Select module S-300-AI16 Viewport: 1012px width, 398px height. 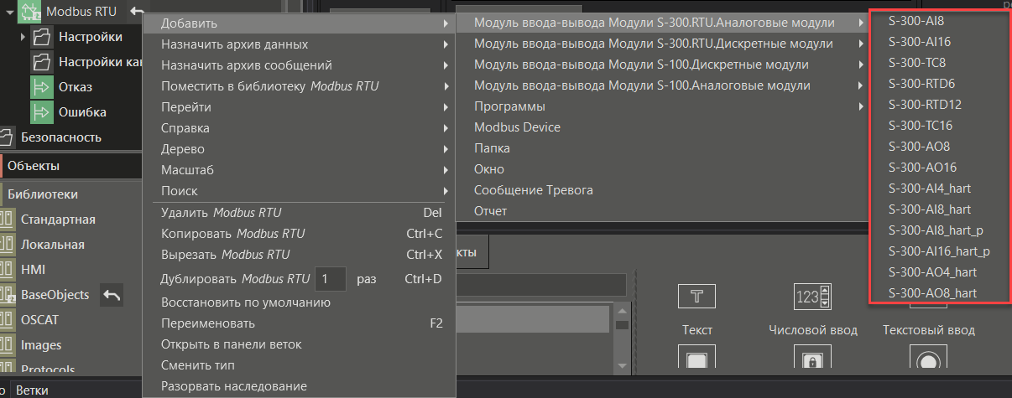point(939,41)
